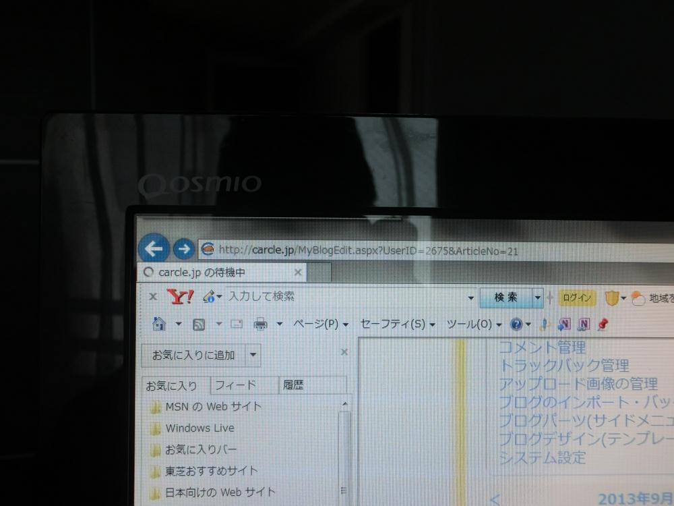Image resolution: width=674 pixels, height=506 pixels.
Task: Select the フィード tab
Action: (245, 385)
